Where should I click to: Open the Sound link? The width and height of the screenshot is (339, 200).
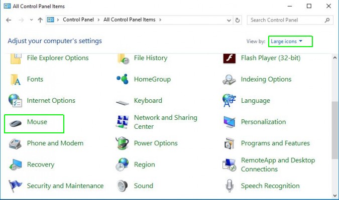pos(143,186)
